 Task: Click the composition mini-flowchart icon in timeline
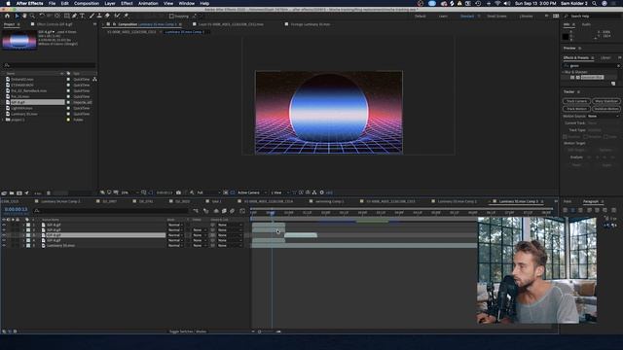tap(196, 211)
